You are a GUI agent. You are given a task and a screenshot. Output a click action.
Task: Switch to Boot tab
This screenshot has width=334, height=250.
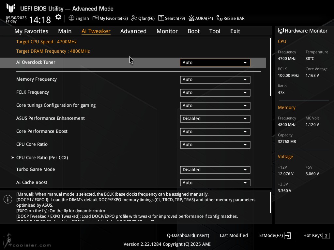coord(194,31)
